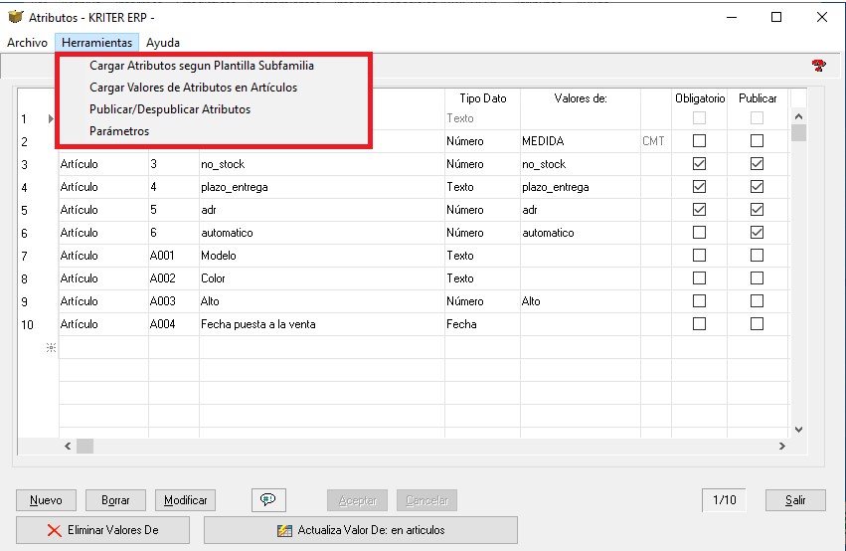Click the speech bubble comment button
846x551 pixels.
coord(268,499)
